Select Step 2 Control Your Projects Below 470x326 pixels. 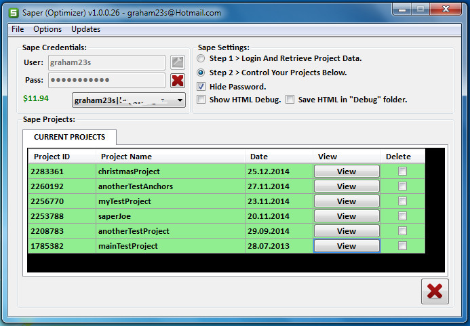pos(201,73)
